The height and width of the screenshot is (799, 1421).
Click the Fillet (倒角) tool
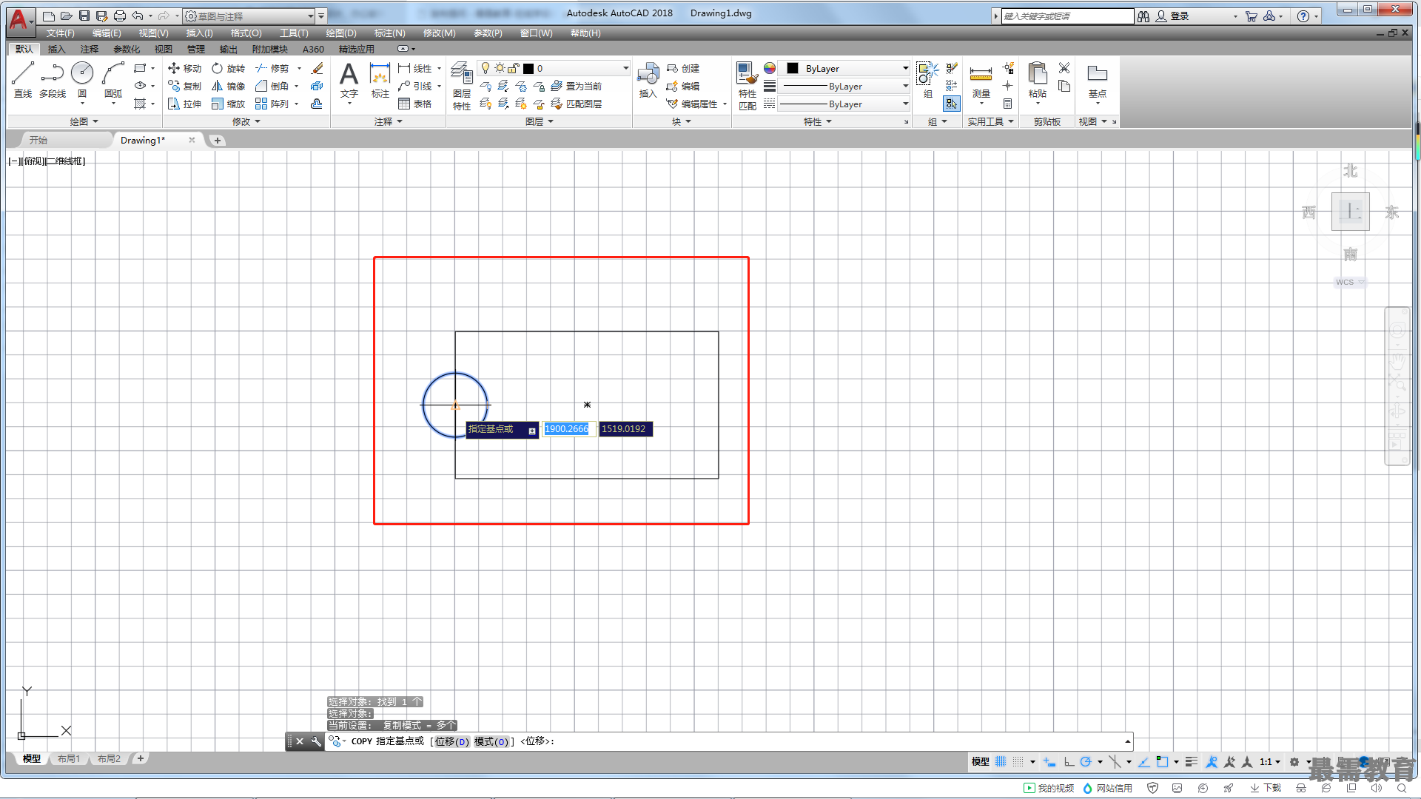pos(272,86)
